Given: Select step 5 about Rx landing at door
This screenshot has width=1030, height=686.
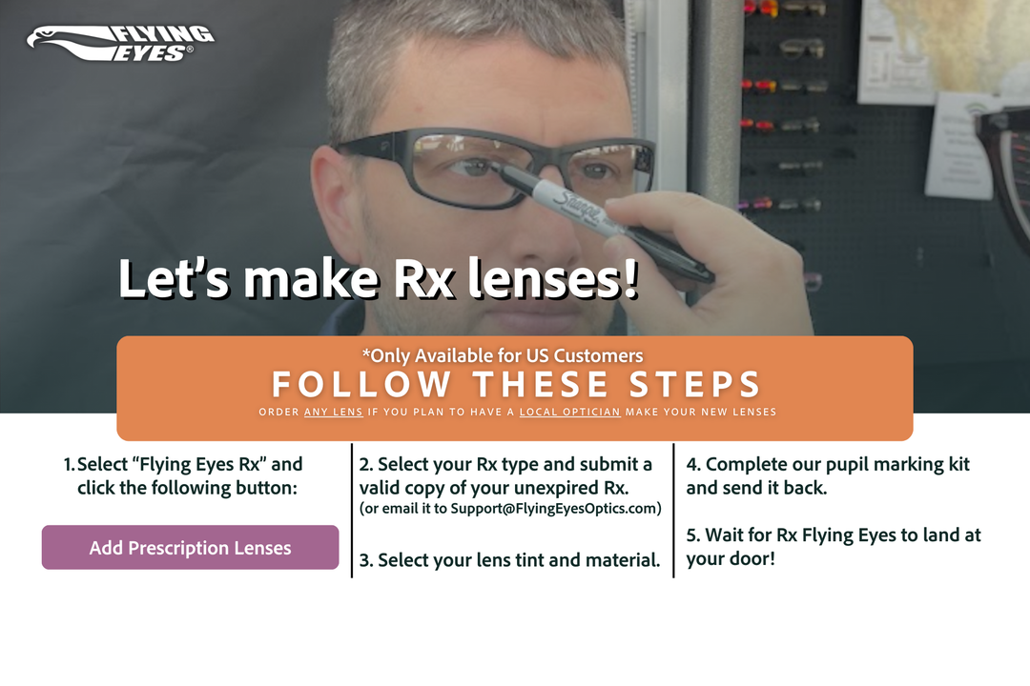Looking at the screenshot, I should (833, 546).
